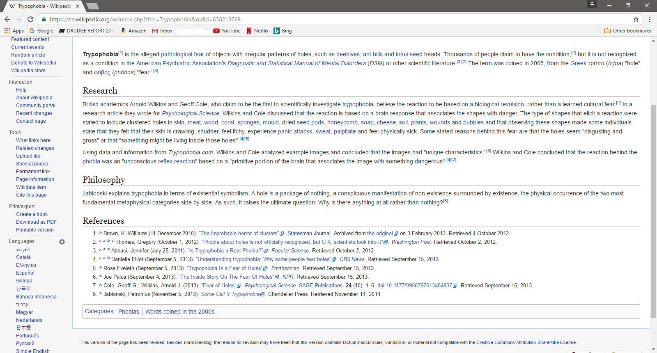Open Chrome three-dot menu
Image resolution: width=657 pixels, height=353 pixels.
(650, 19)
